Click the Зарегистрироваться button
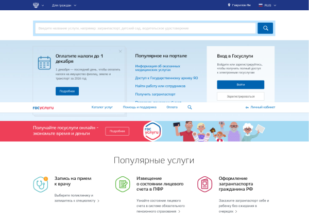Image resolution: width=309 pixels, height=223 pixels. 241,97
